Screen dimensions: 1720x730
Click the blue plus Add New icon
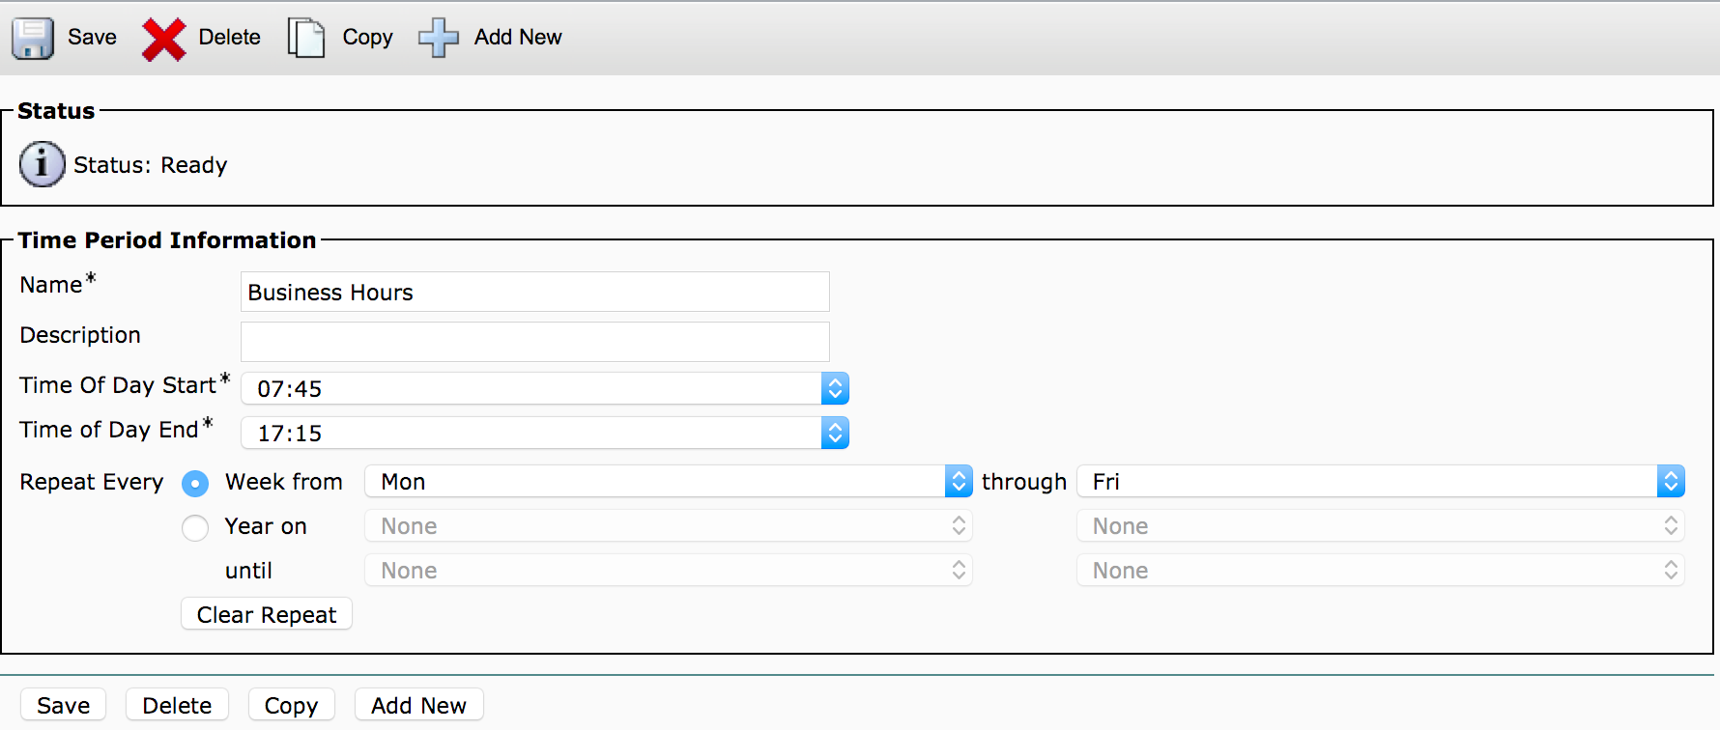pyautogui.click(x=438, y=38)
